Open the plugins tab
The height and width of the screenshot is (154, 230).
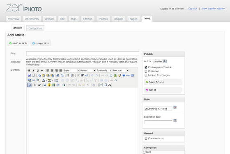(119, 19)
